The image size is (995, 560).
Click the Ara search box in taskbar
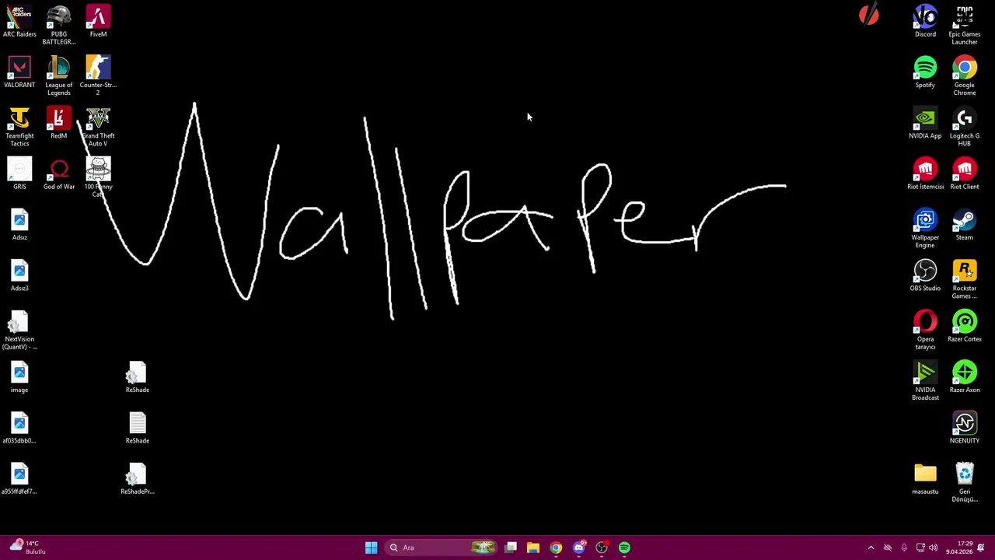441,548
